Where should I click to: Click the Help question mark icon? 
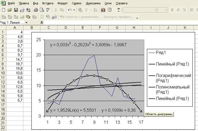click(x=110, y=10)
